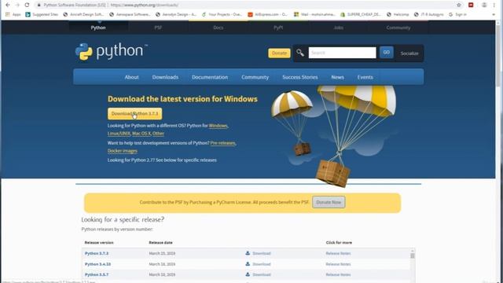This screenshot has width=503, height=283.
Task: Follow the Pre-releases link
Action: [x=222, y=143]
